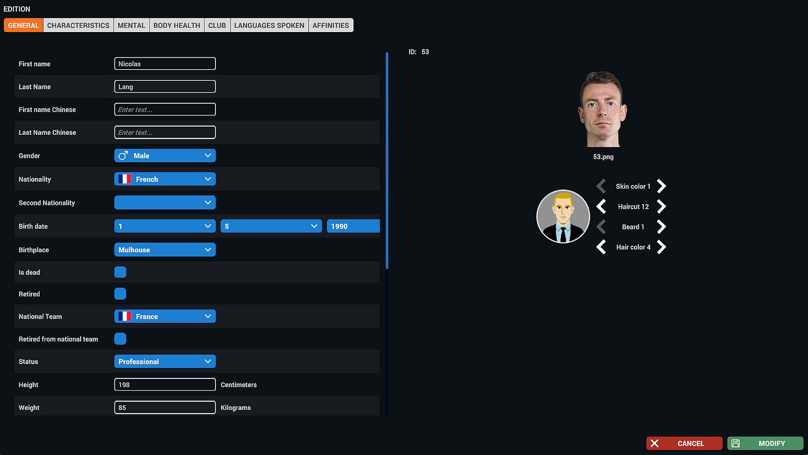
Task: Open the empty Second Nationality dropdown
Action: 165,203
